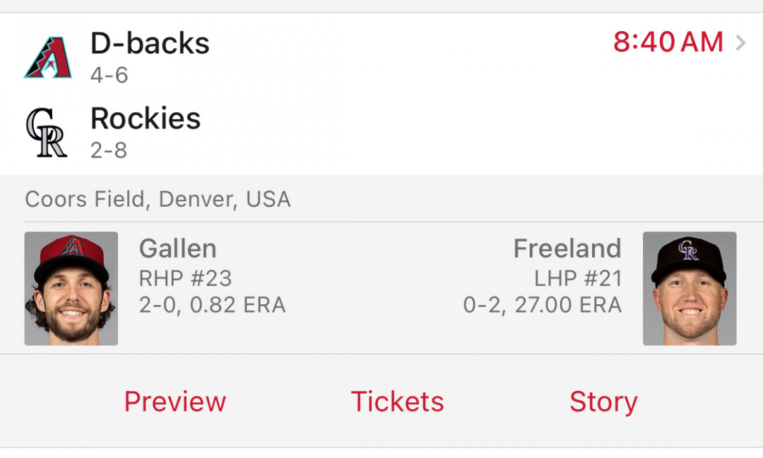The height and width of the screenshot is (458, 763).
Task: Tap Gallen's 2-0, 0.82 ERA stats
Action: click(x=212, y=306)
